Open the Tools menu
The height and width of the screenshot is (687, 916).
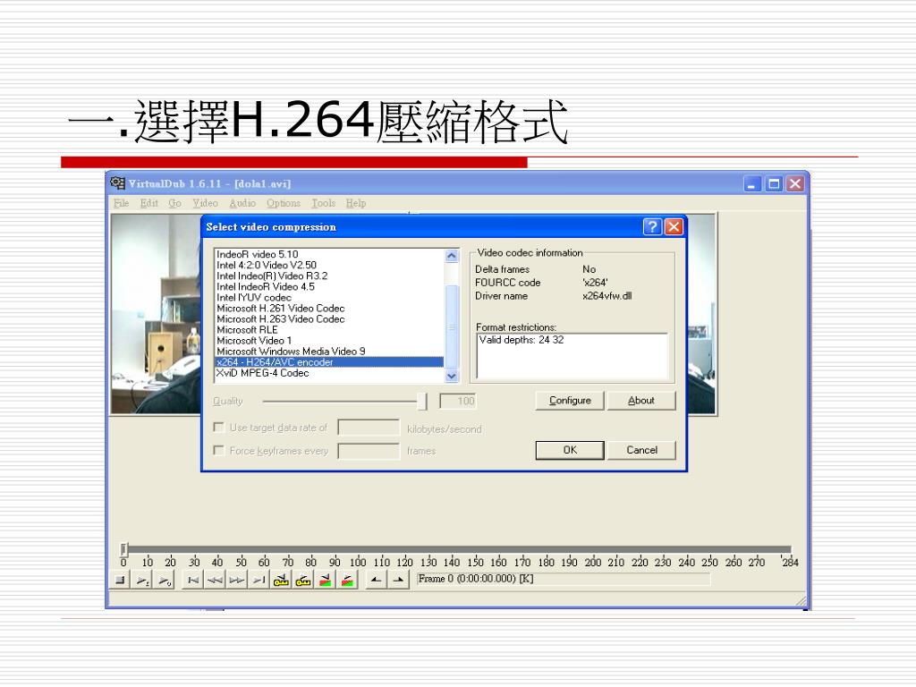[323, 203]
